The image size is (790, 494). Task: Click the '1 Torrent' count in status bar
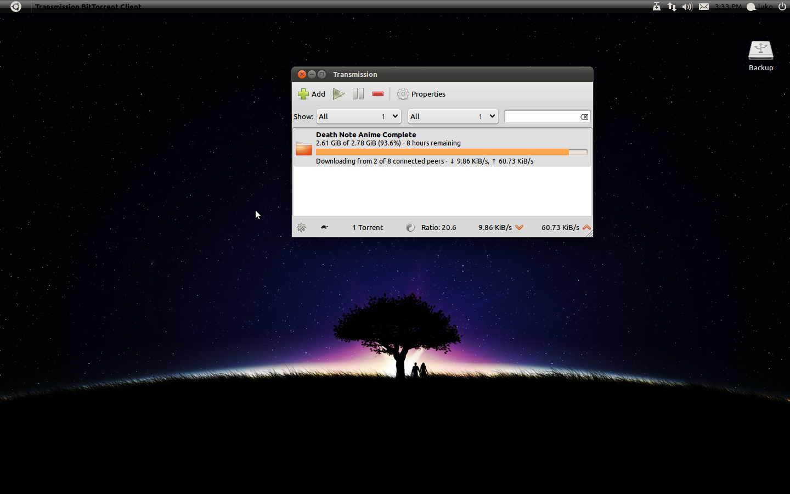pos(368,227)
